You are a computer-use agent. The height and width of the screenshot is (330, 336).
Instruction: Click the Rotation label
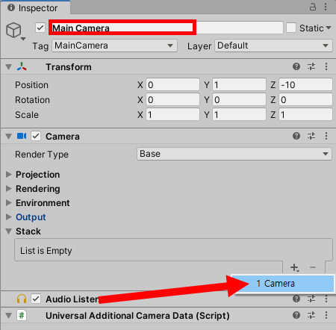pyautogui.click(x=32, y=100)
